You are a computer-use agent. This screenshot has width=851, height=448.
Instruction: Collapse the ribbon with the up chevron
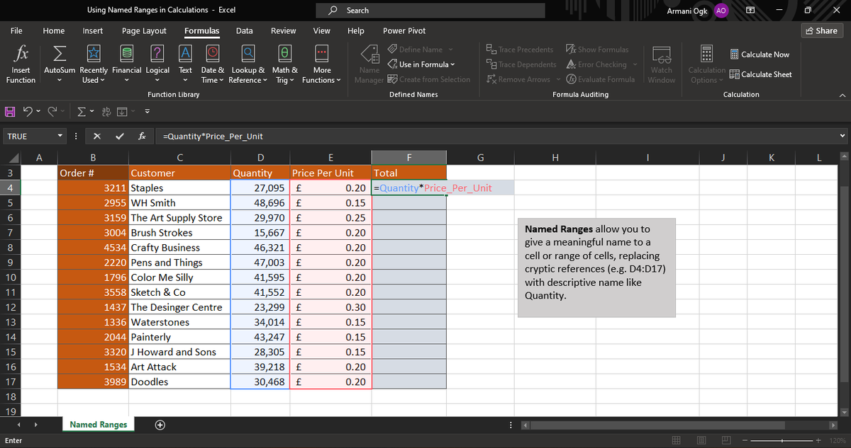(x=841, y=95)
